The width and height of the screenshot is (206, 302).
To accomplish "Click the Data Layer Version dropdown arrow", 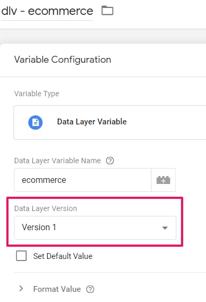I will pos(165,228).
